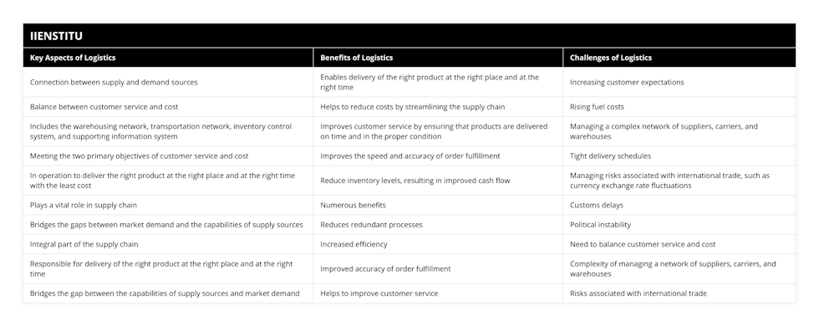Select the 'Increasing customer expectations' cell
Screen dimensions: 819x326
coord(679,82)
